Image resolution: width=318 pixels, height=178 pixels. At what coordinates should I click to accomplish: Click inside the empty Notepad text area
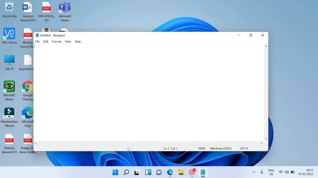(x=149, y=93)
